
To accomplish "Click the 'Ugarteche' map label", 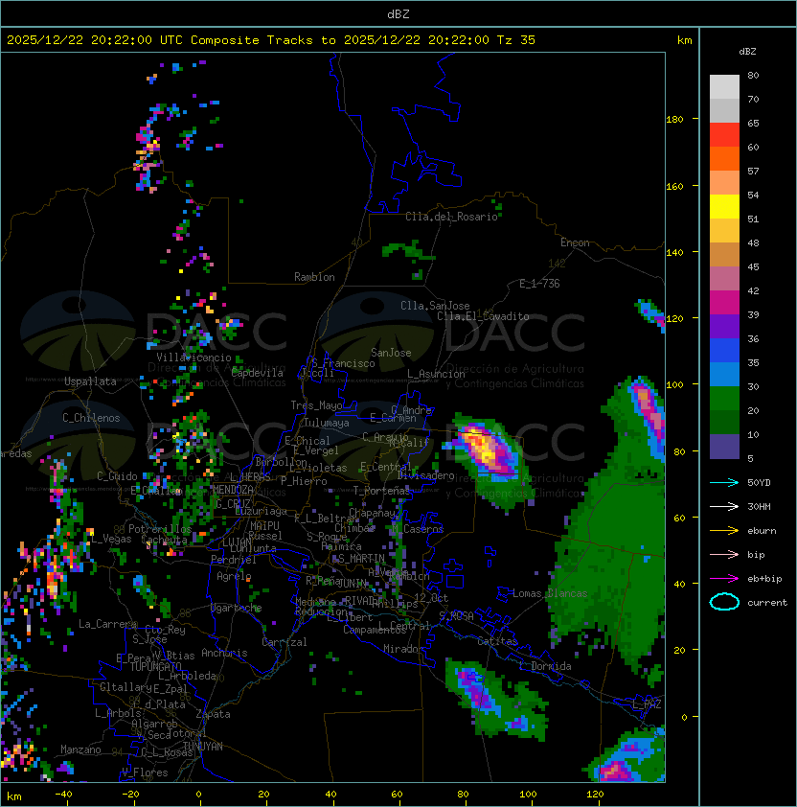I will (237, 609).
